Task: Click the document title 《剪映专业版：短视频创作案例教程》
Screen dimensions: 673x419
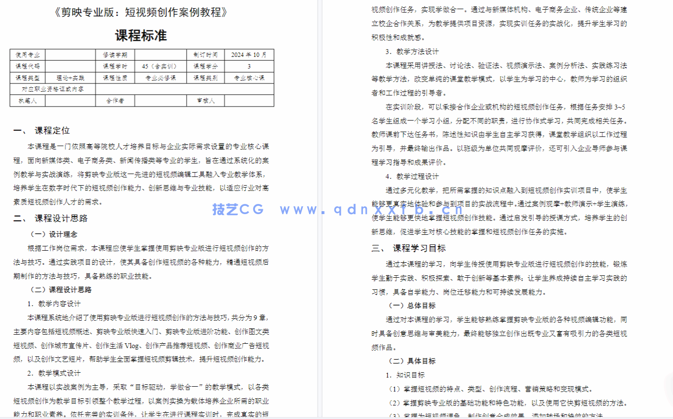Action: coord(141,12)
